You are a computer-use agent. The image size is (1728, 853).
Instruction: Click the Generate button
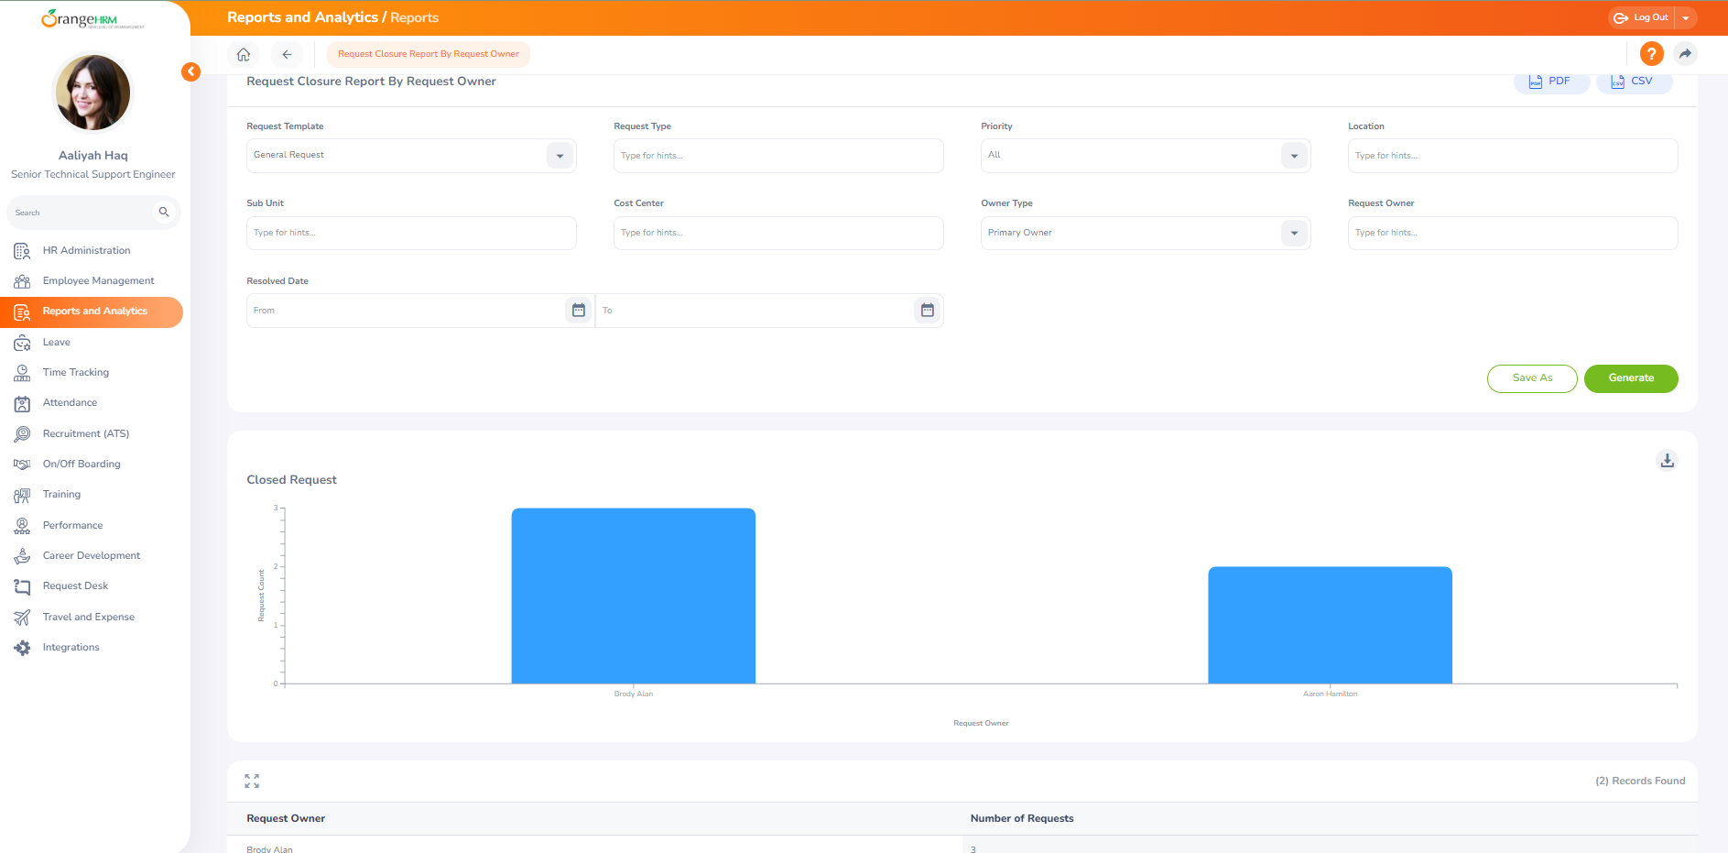[1631, 378]
